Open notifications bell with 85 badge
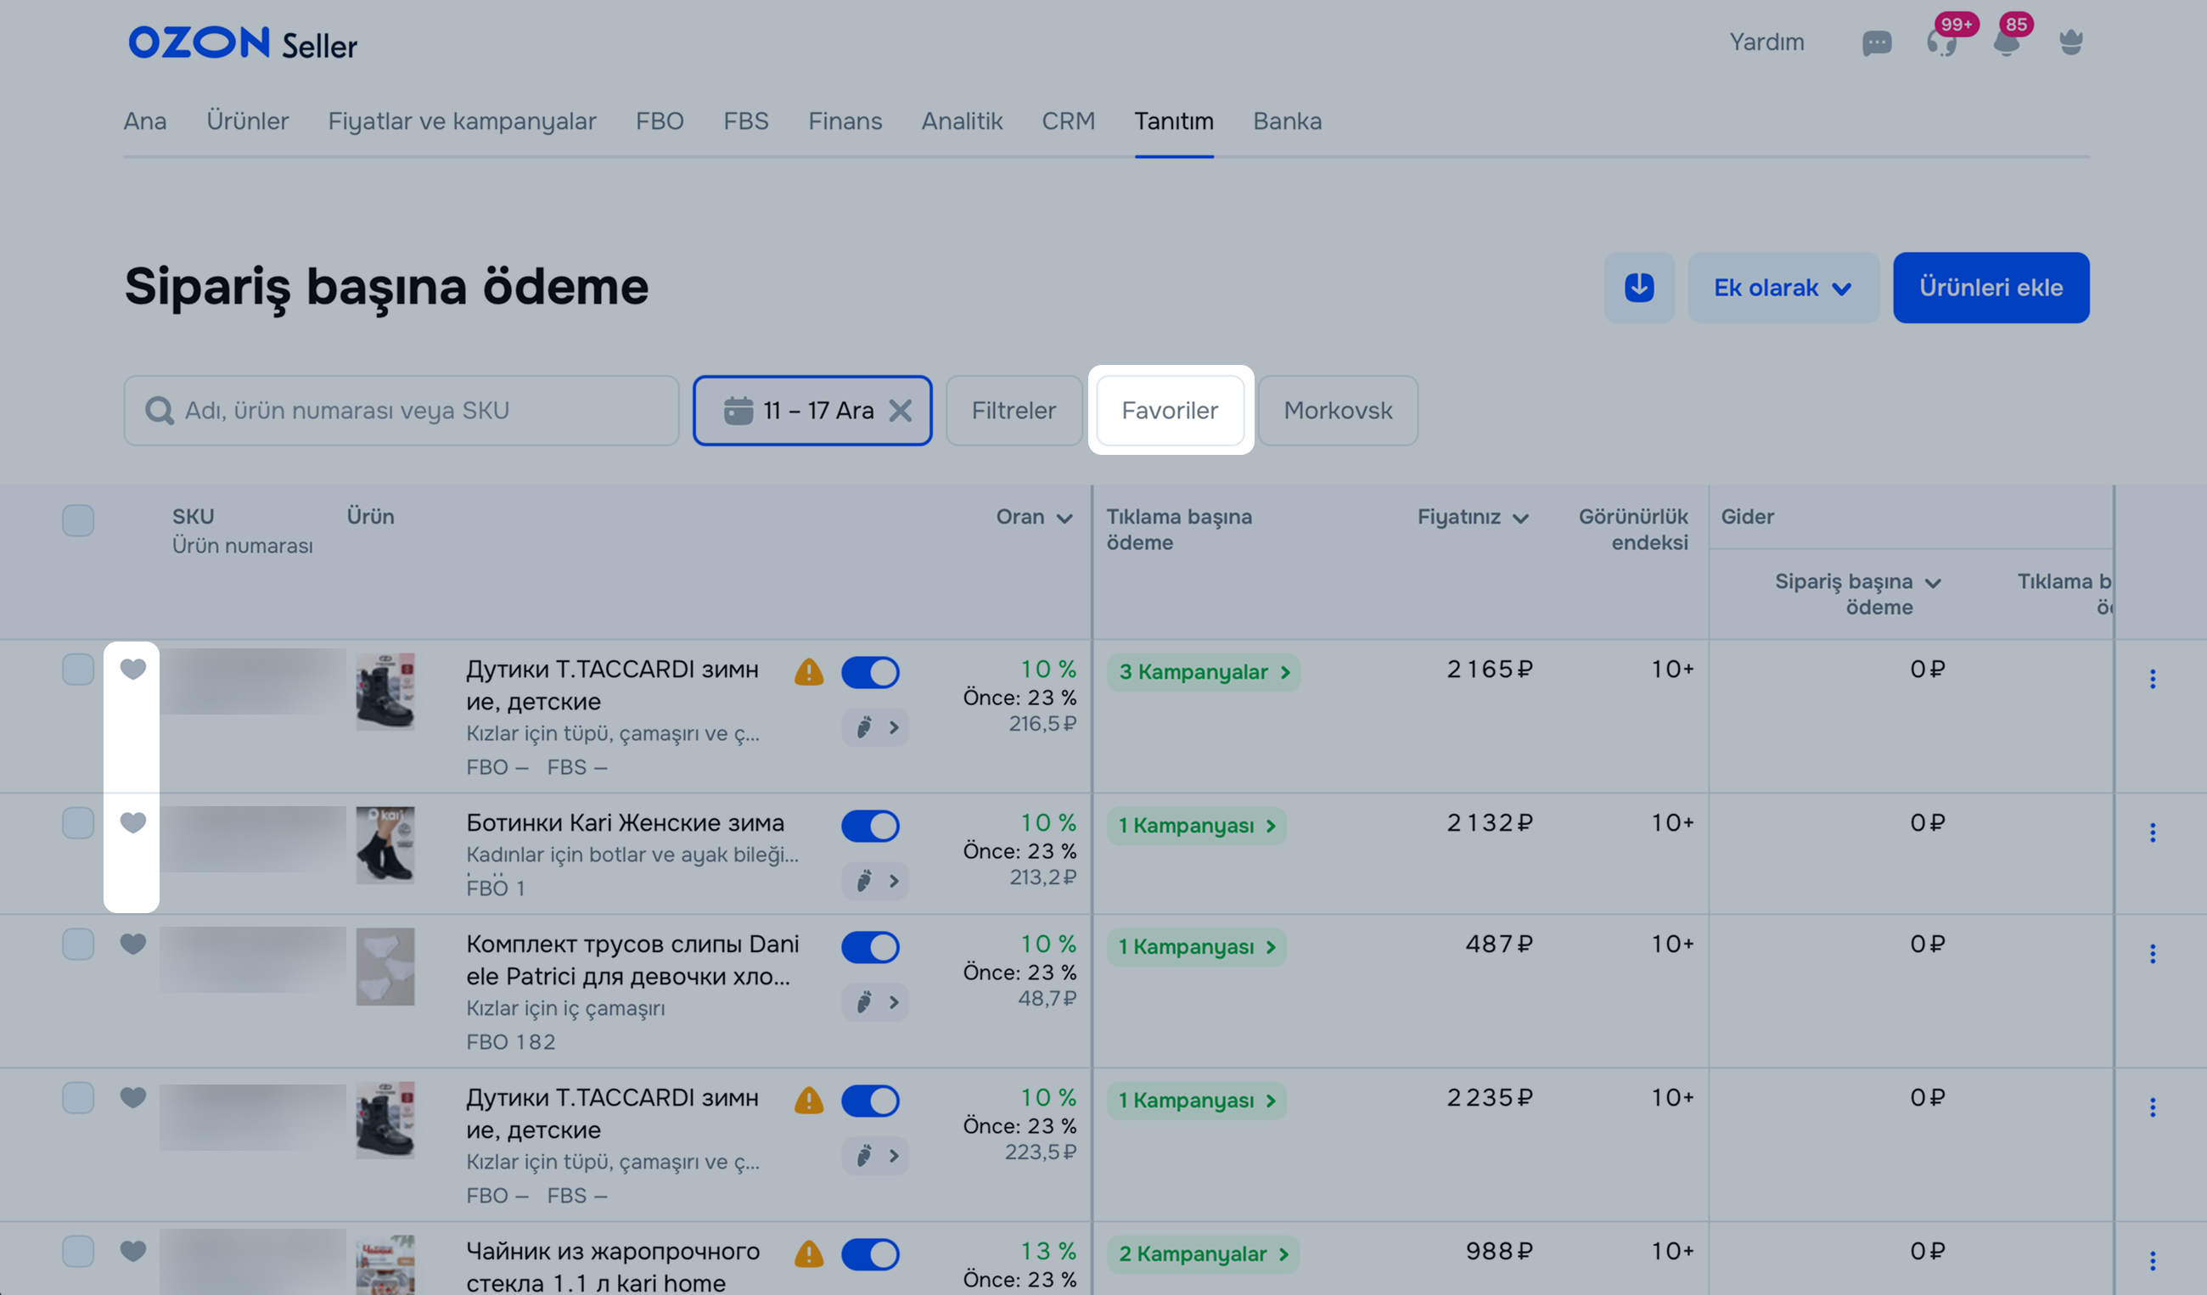This screenshot has width=2207, height=1295. [x=2006, y=43]
